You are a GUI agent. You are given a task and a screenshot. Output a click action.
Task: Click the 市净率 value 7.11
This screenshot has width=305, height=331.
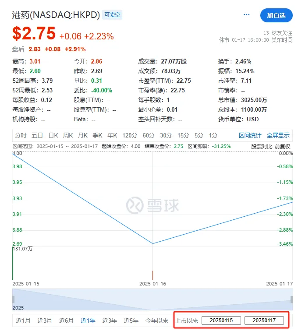coord(246,81)
